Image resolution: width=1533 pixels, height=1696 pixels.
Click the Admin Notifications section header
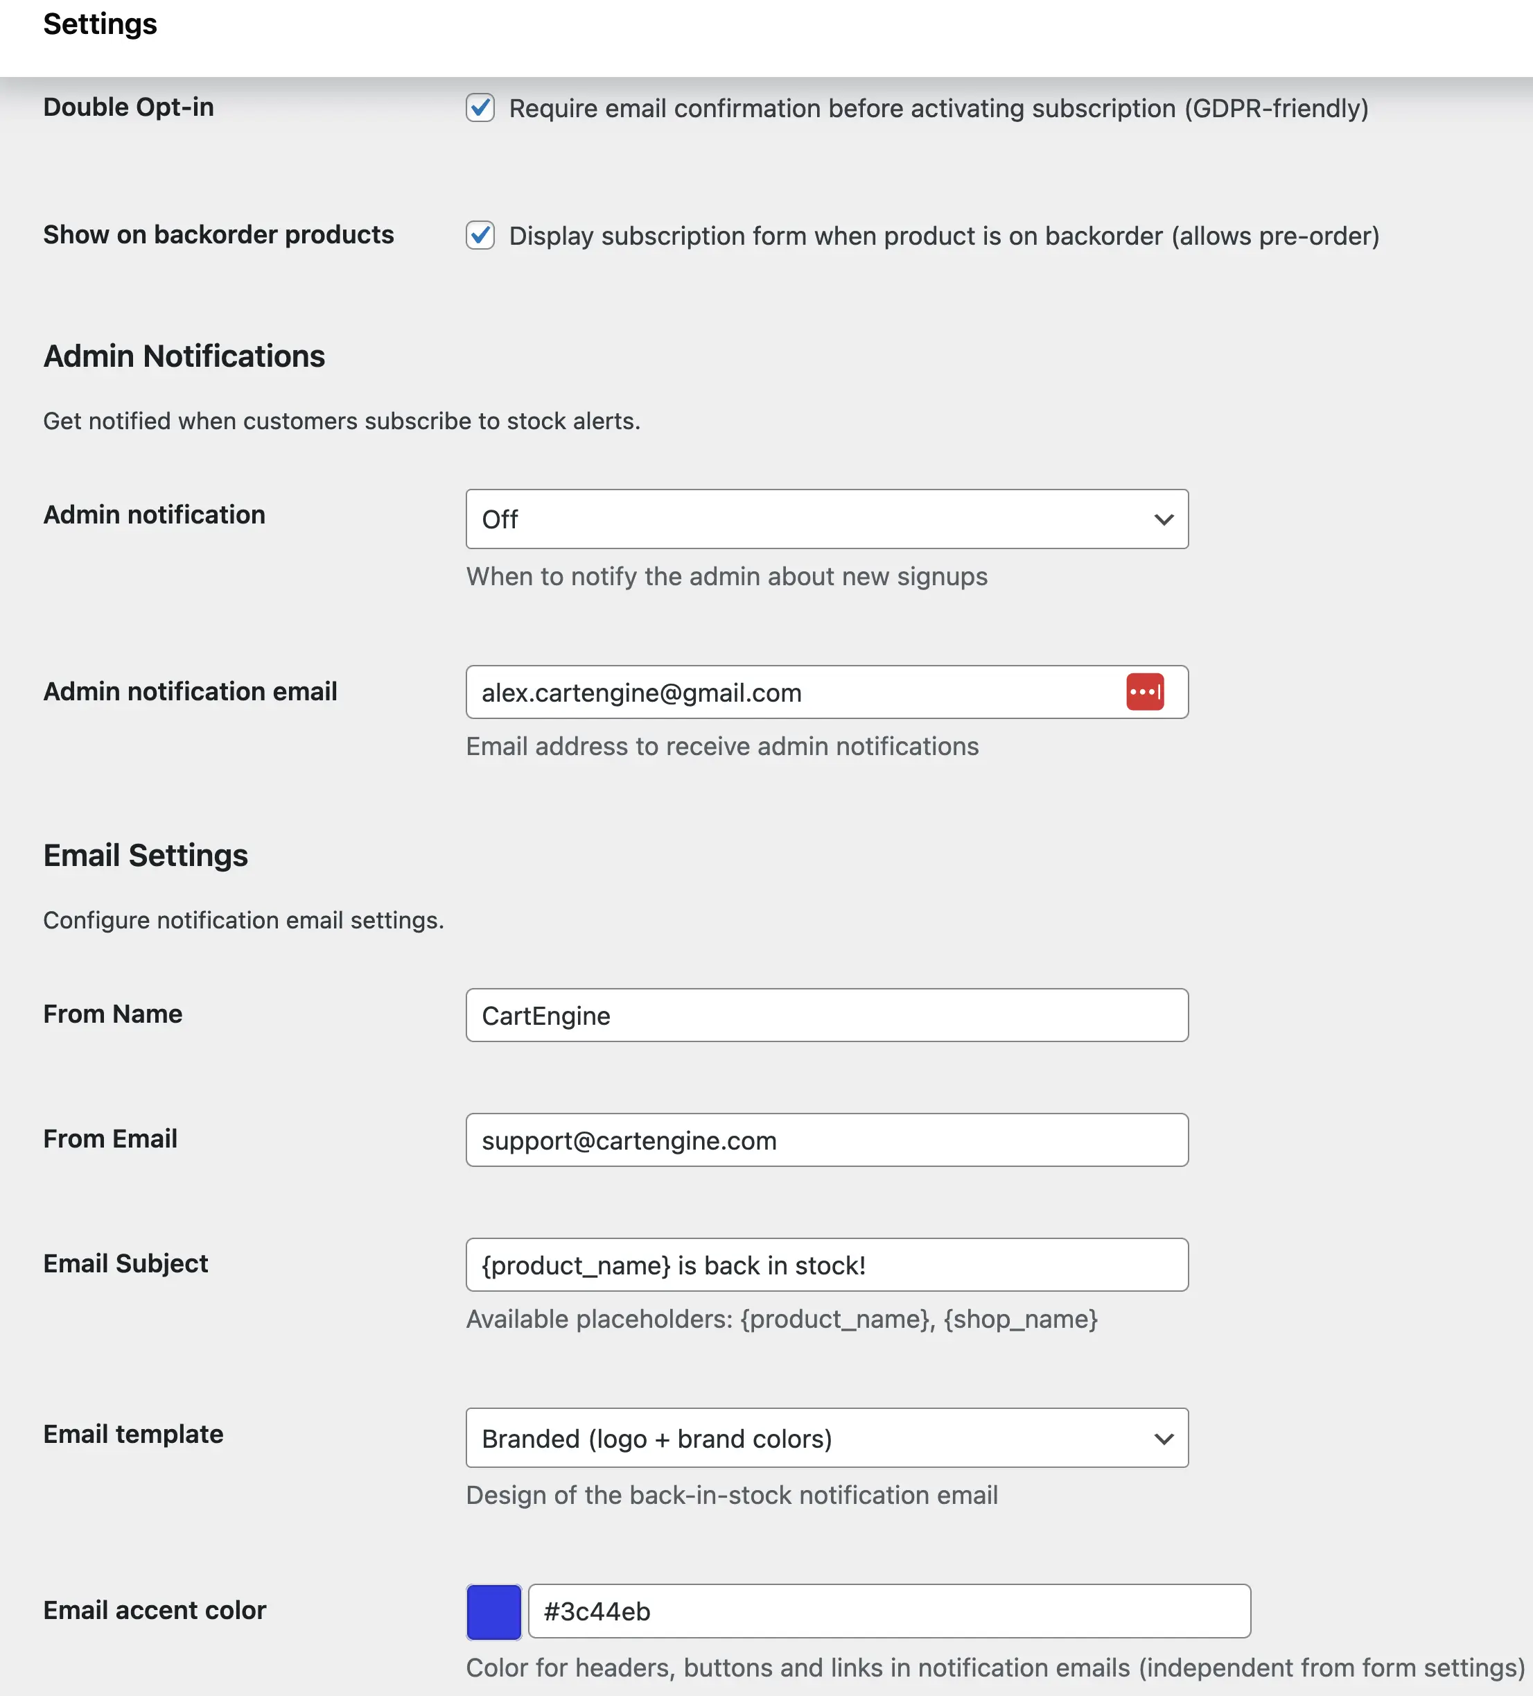coord(184,356)
